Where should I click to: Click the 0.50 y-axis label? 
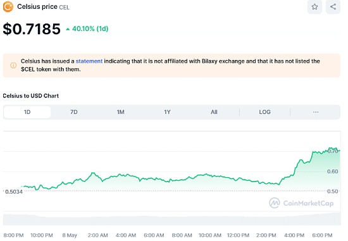point(332,191)
